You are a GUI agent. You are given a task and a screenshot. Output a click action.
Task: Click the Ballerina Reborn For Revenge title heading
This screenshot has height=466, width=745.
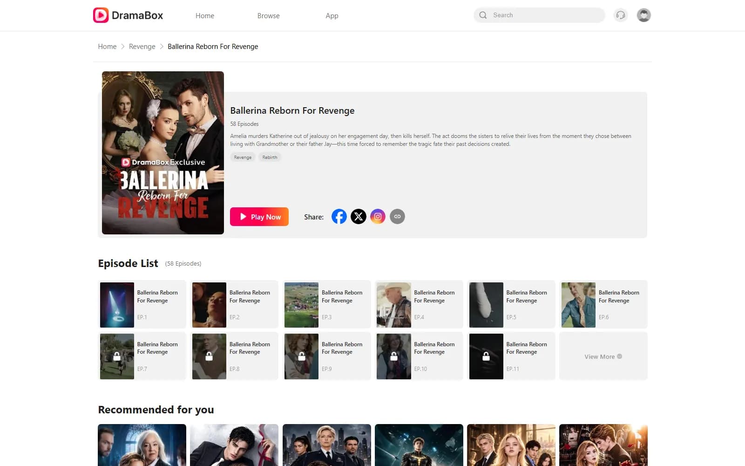coord(292,110)
